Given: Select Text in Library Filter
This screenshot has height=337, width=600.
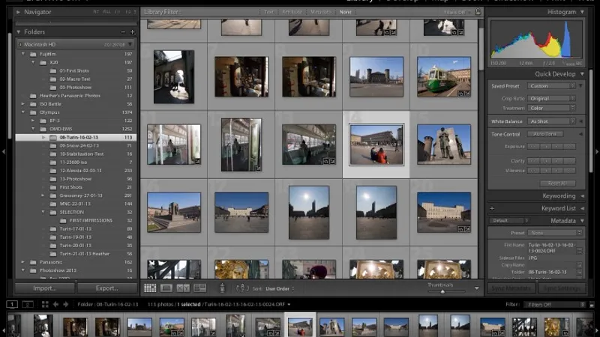Looking at the screenshot, I should (x=269, y=12).
